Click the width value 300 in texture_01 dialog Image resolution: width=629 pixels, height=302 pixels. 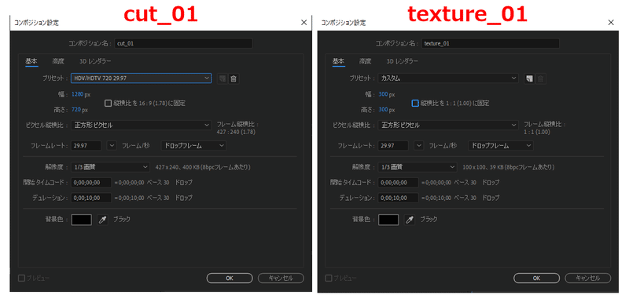tap(383, 94)
